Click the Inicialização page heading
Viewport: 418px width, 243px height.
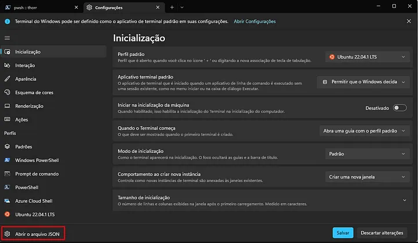(139, 38)
